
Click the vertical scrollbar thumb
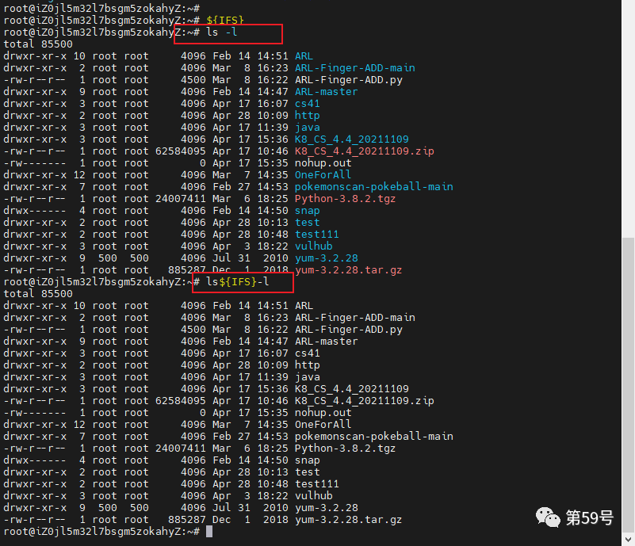628,384
